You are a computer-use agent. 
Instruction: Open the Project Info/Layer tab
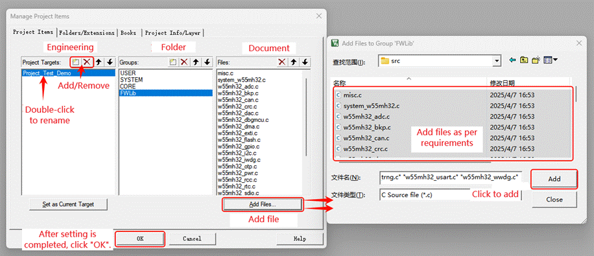172,33
